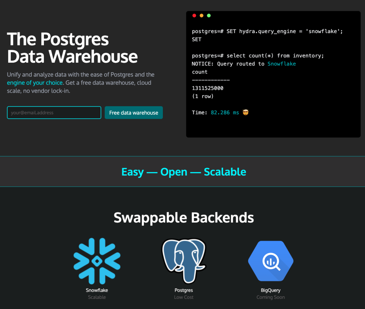Click the '82.286 ms' time value
The image size is (365, 309).
(225, 112)
